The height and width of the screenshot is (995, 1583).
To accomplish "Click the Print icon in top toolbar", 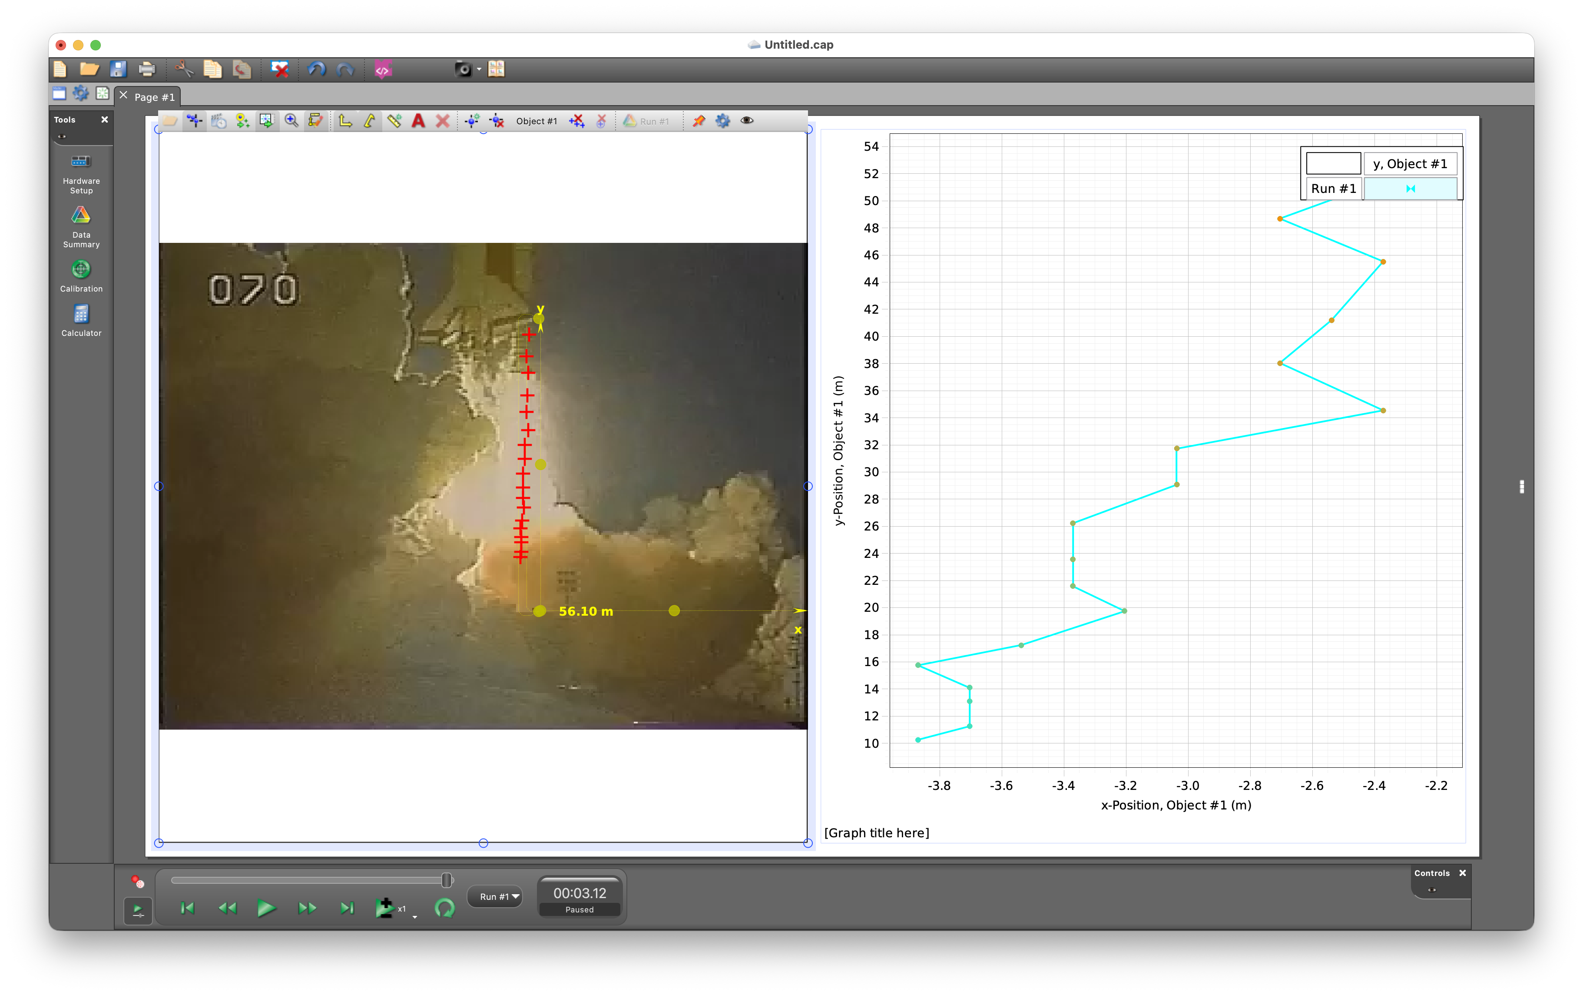I will (147, 69).
